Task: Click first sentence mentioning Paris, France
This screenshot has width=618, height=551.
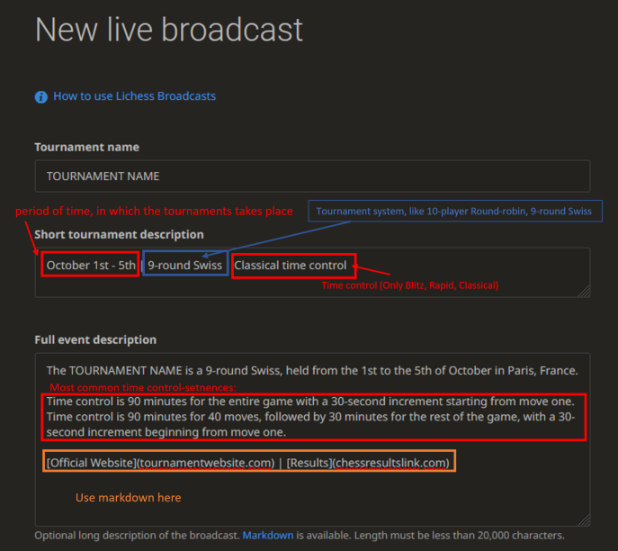Action: pyautogui.click(x=312, y=370)
